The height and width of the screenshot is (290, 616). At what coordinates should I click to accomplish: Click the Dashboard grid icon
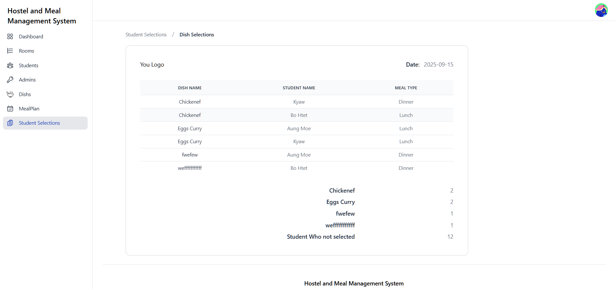10,36
